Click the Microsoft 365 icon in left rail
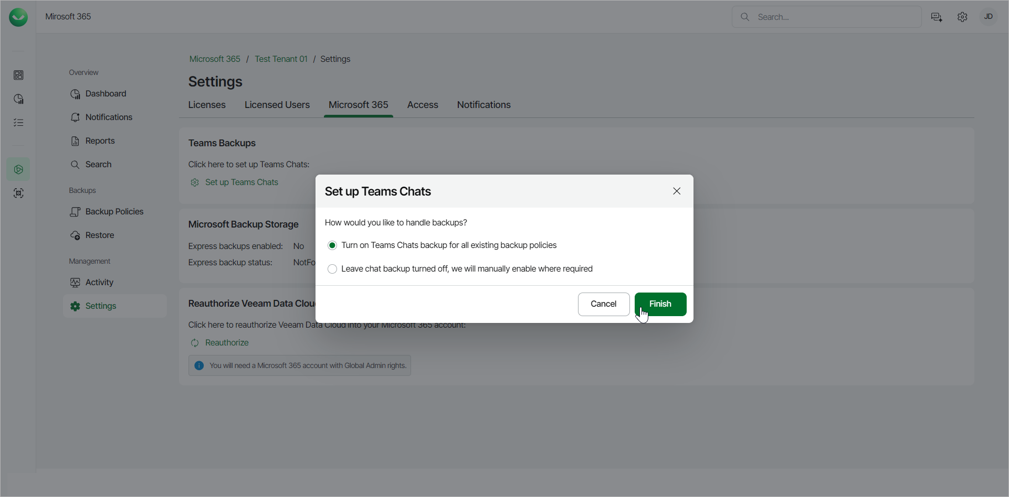1009x497 pixels. pos(18,169)
